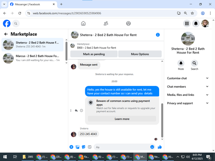Open the Facebook menu grid icon

pos(187,23)
